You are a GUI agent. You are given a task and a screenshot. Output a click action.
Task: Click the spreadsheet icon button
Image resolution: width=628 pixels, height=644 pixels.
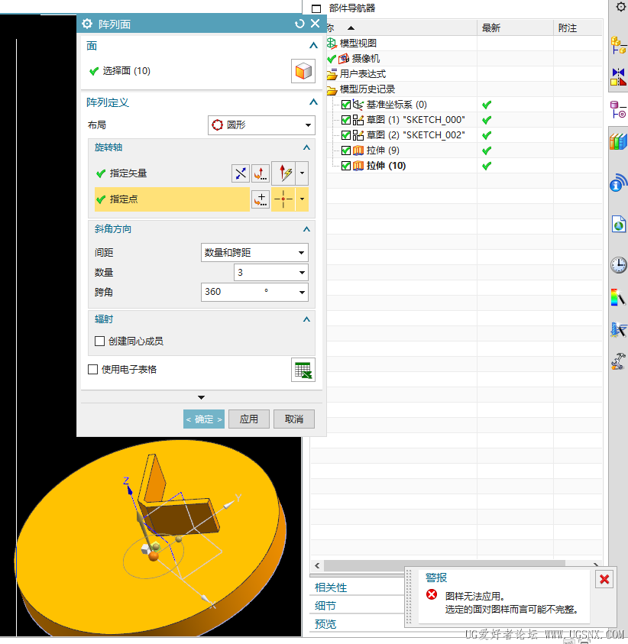[x=303, y=370]
